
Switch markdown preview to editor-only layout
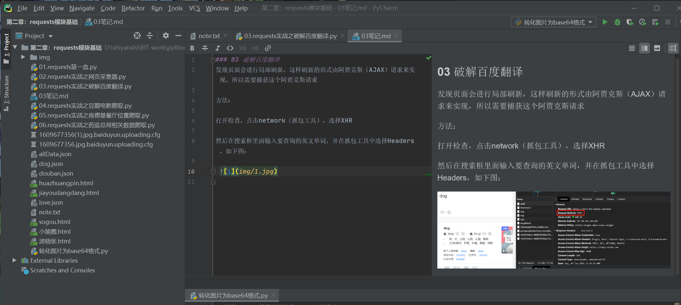(632, 48)
